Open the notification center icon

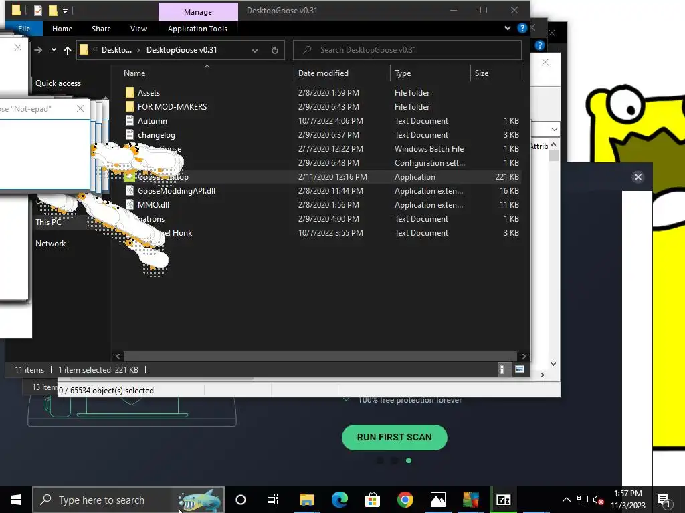click(x=664, y=500)
